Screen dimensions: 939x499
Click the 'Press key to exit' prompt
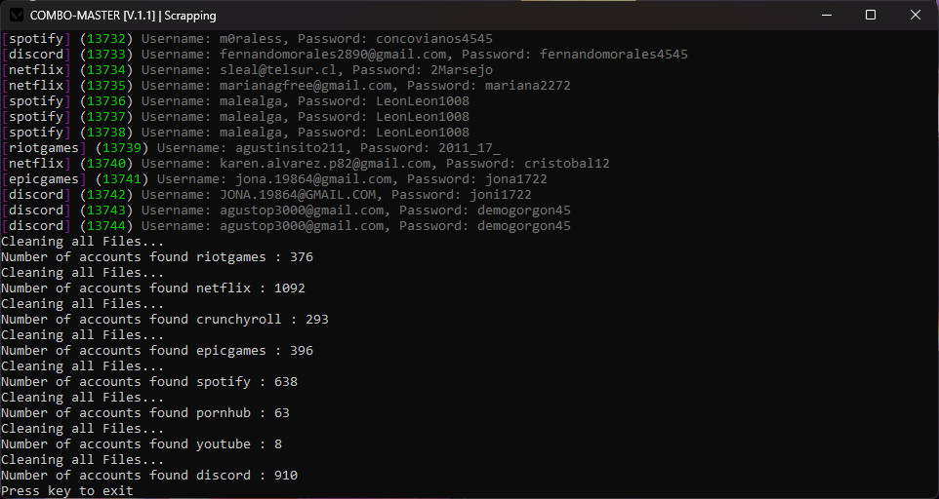pyautogui.click(x=67, y=490)
